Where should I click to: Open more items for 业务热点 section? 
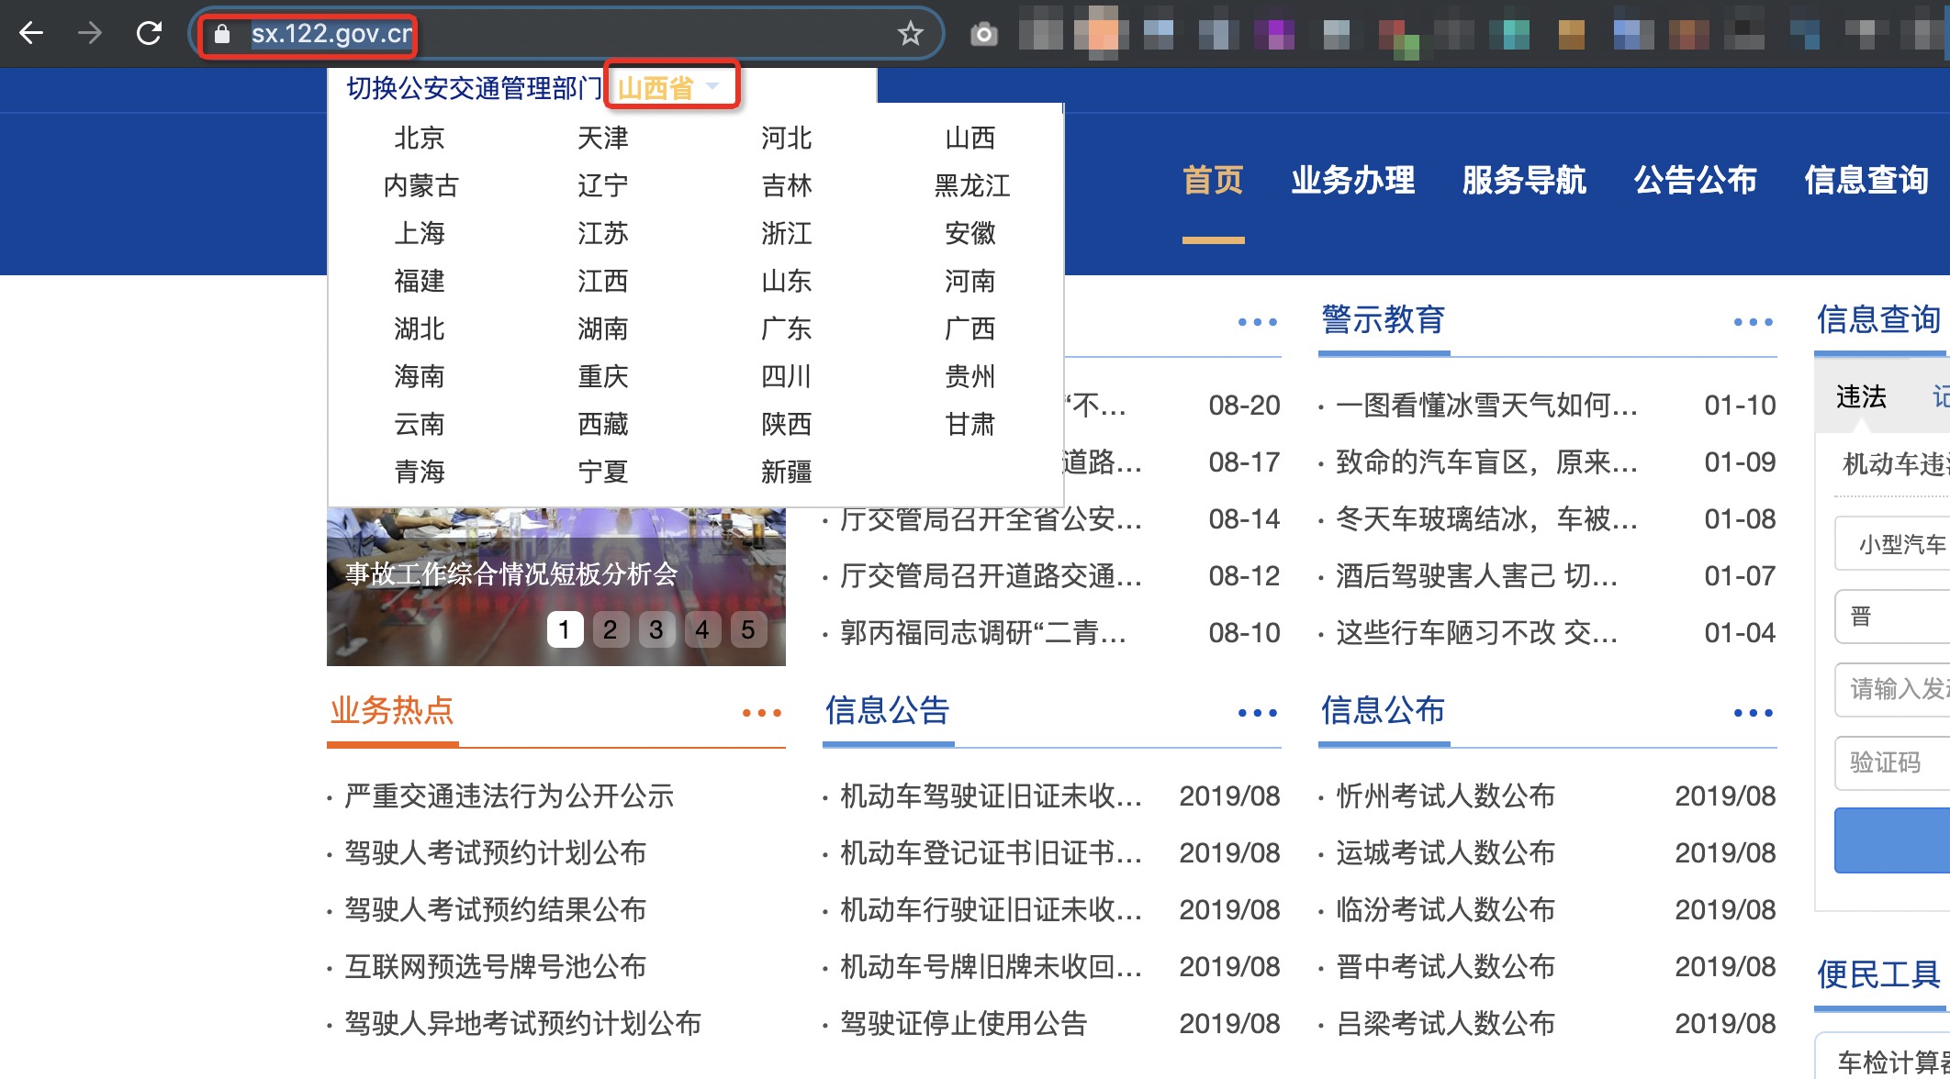[x=761, y=713]
